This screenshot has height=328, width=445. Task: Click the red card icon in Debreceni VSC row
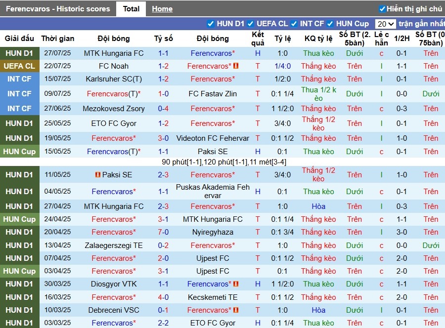pos(236,310)
